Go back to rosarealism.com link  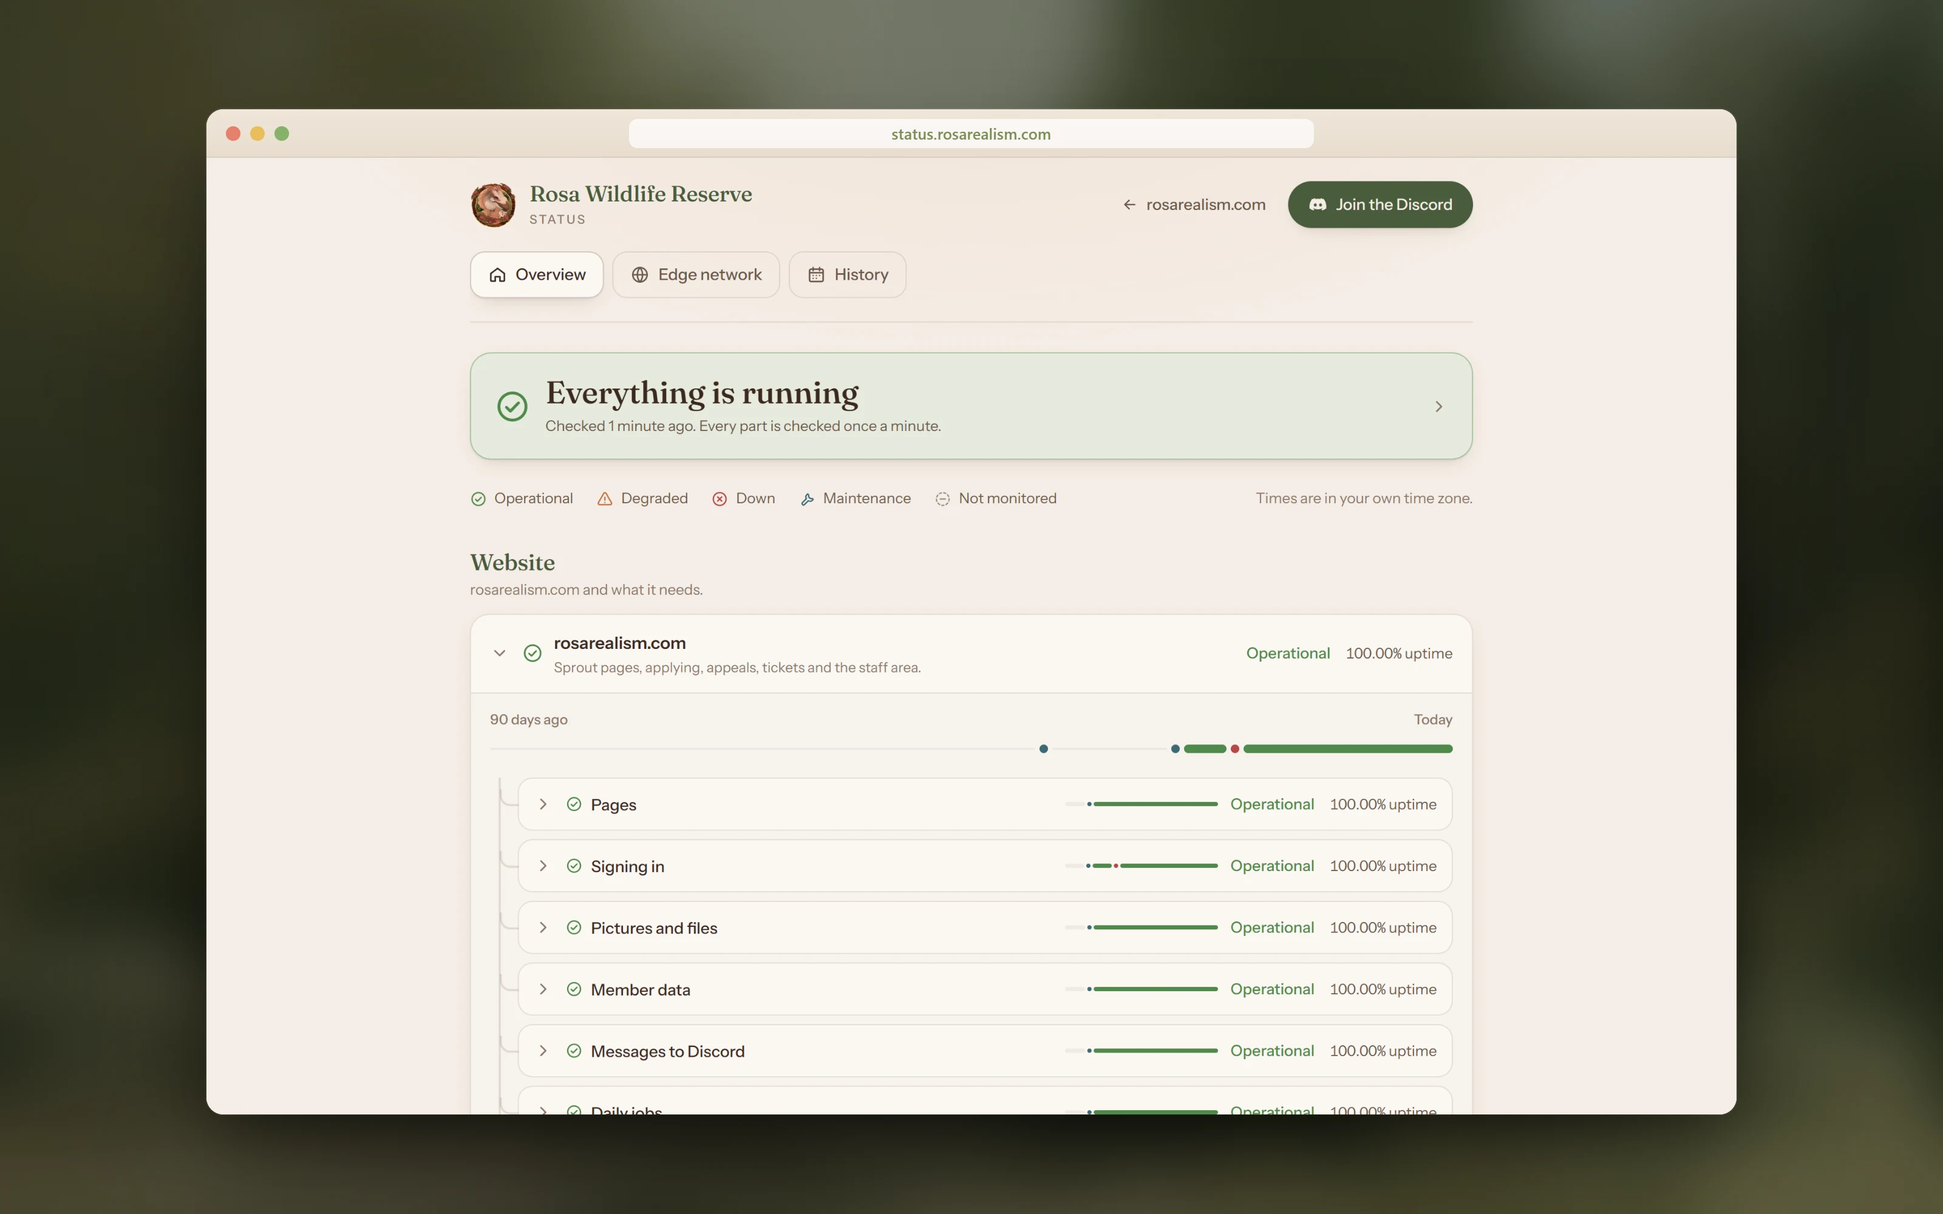tap(1194, 205)
